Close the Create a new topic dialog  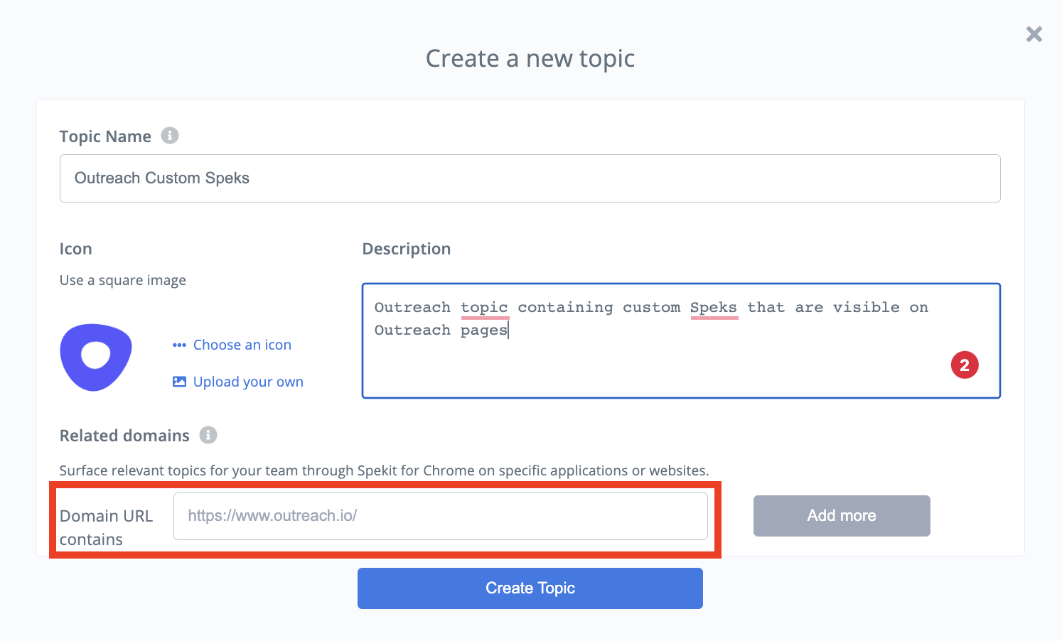click(x=1034, y=34)
